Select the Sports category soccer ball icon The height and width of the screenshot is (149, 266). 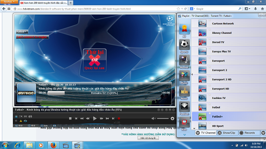pos(184,44)
